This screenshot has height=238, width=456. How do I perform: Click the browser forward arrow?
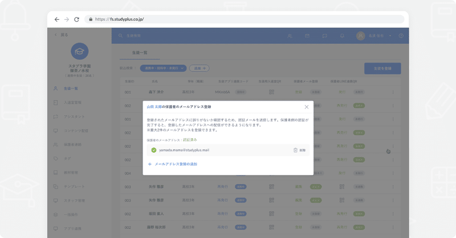coord(67,19)
